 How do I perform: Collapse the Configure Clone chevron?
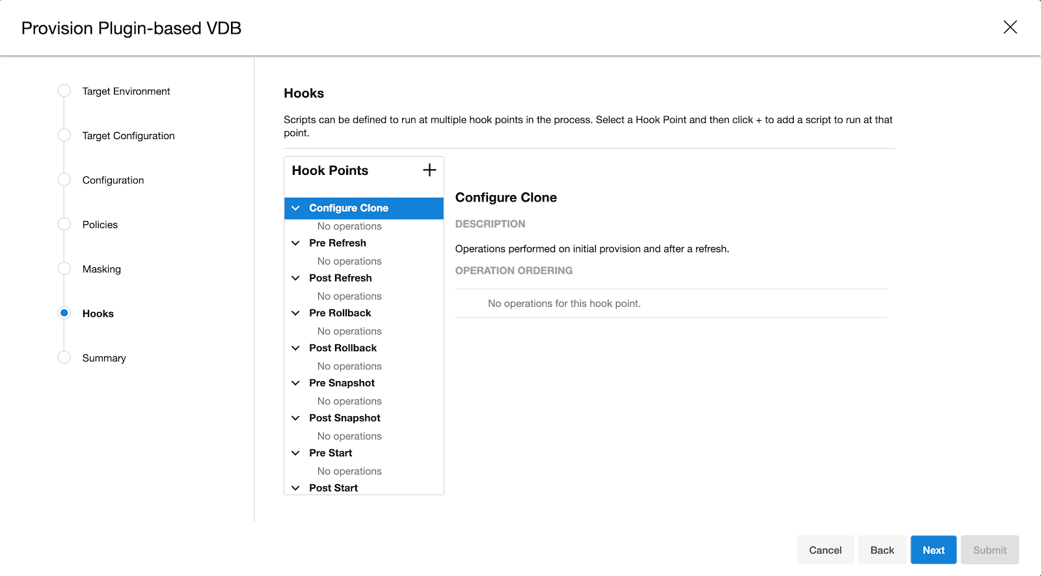[295, 208]
